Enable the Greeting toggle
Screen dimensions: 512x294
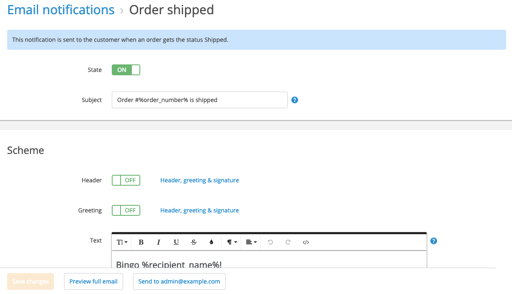(126, 210)
